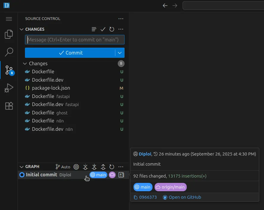Viewport: 264px width, 210px height.
Task: Collapse the Graph section
Action: pos(21,167)
